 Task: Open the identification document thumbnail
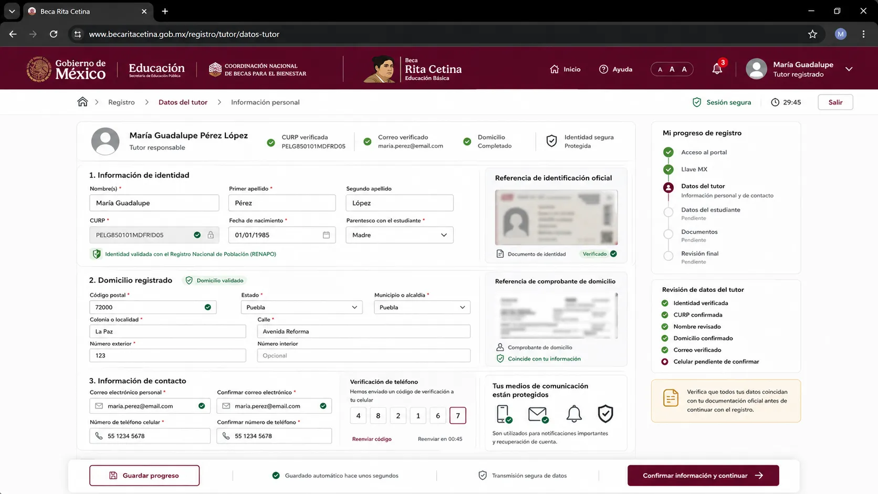556,217
